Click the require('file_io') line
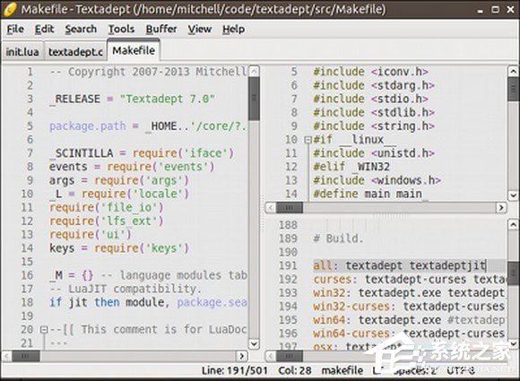 (x=107, y=208)
